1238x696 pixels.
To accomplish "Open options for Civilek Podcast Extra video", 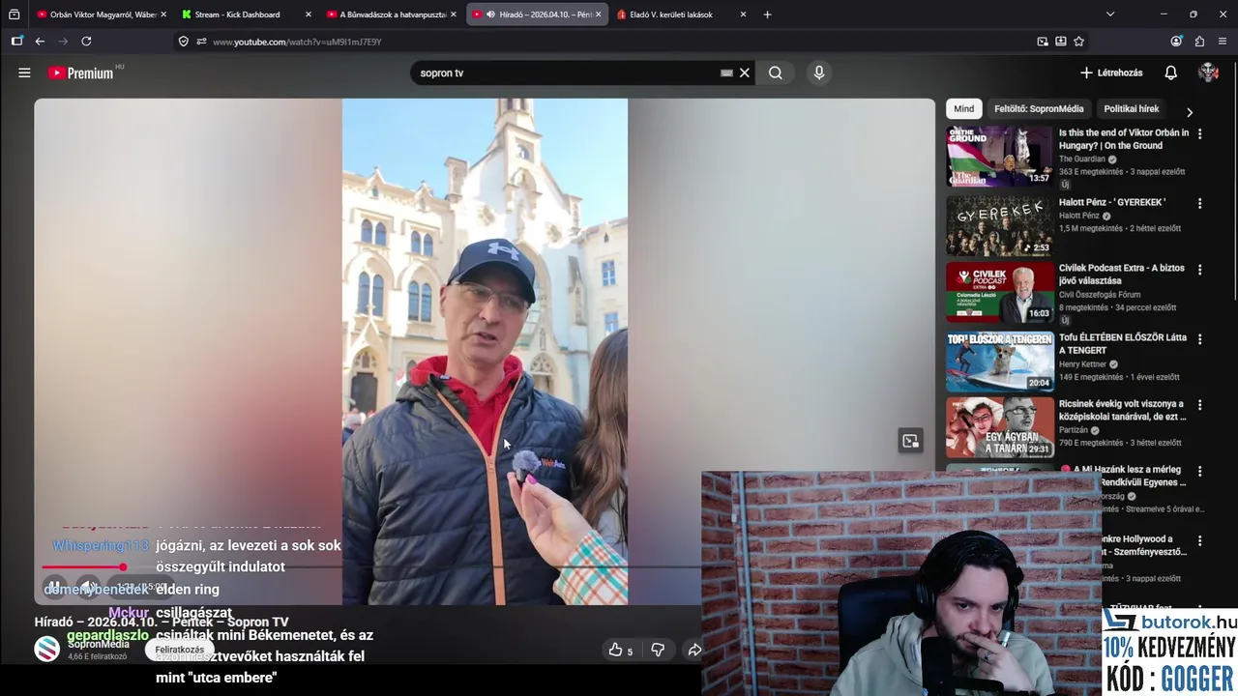I will 1199,270.
